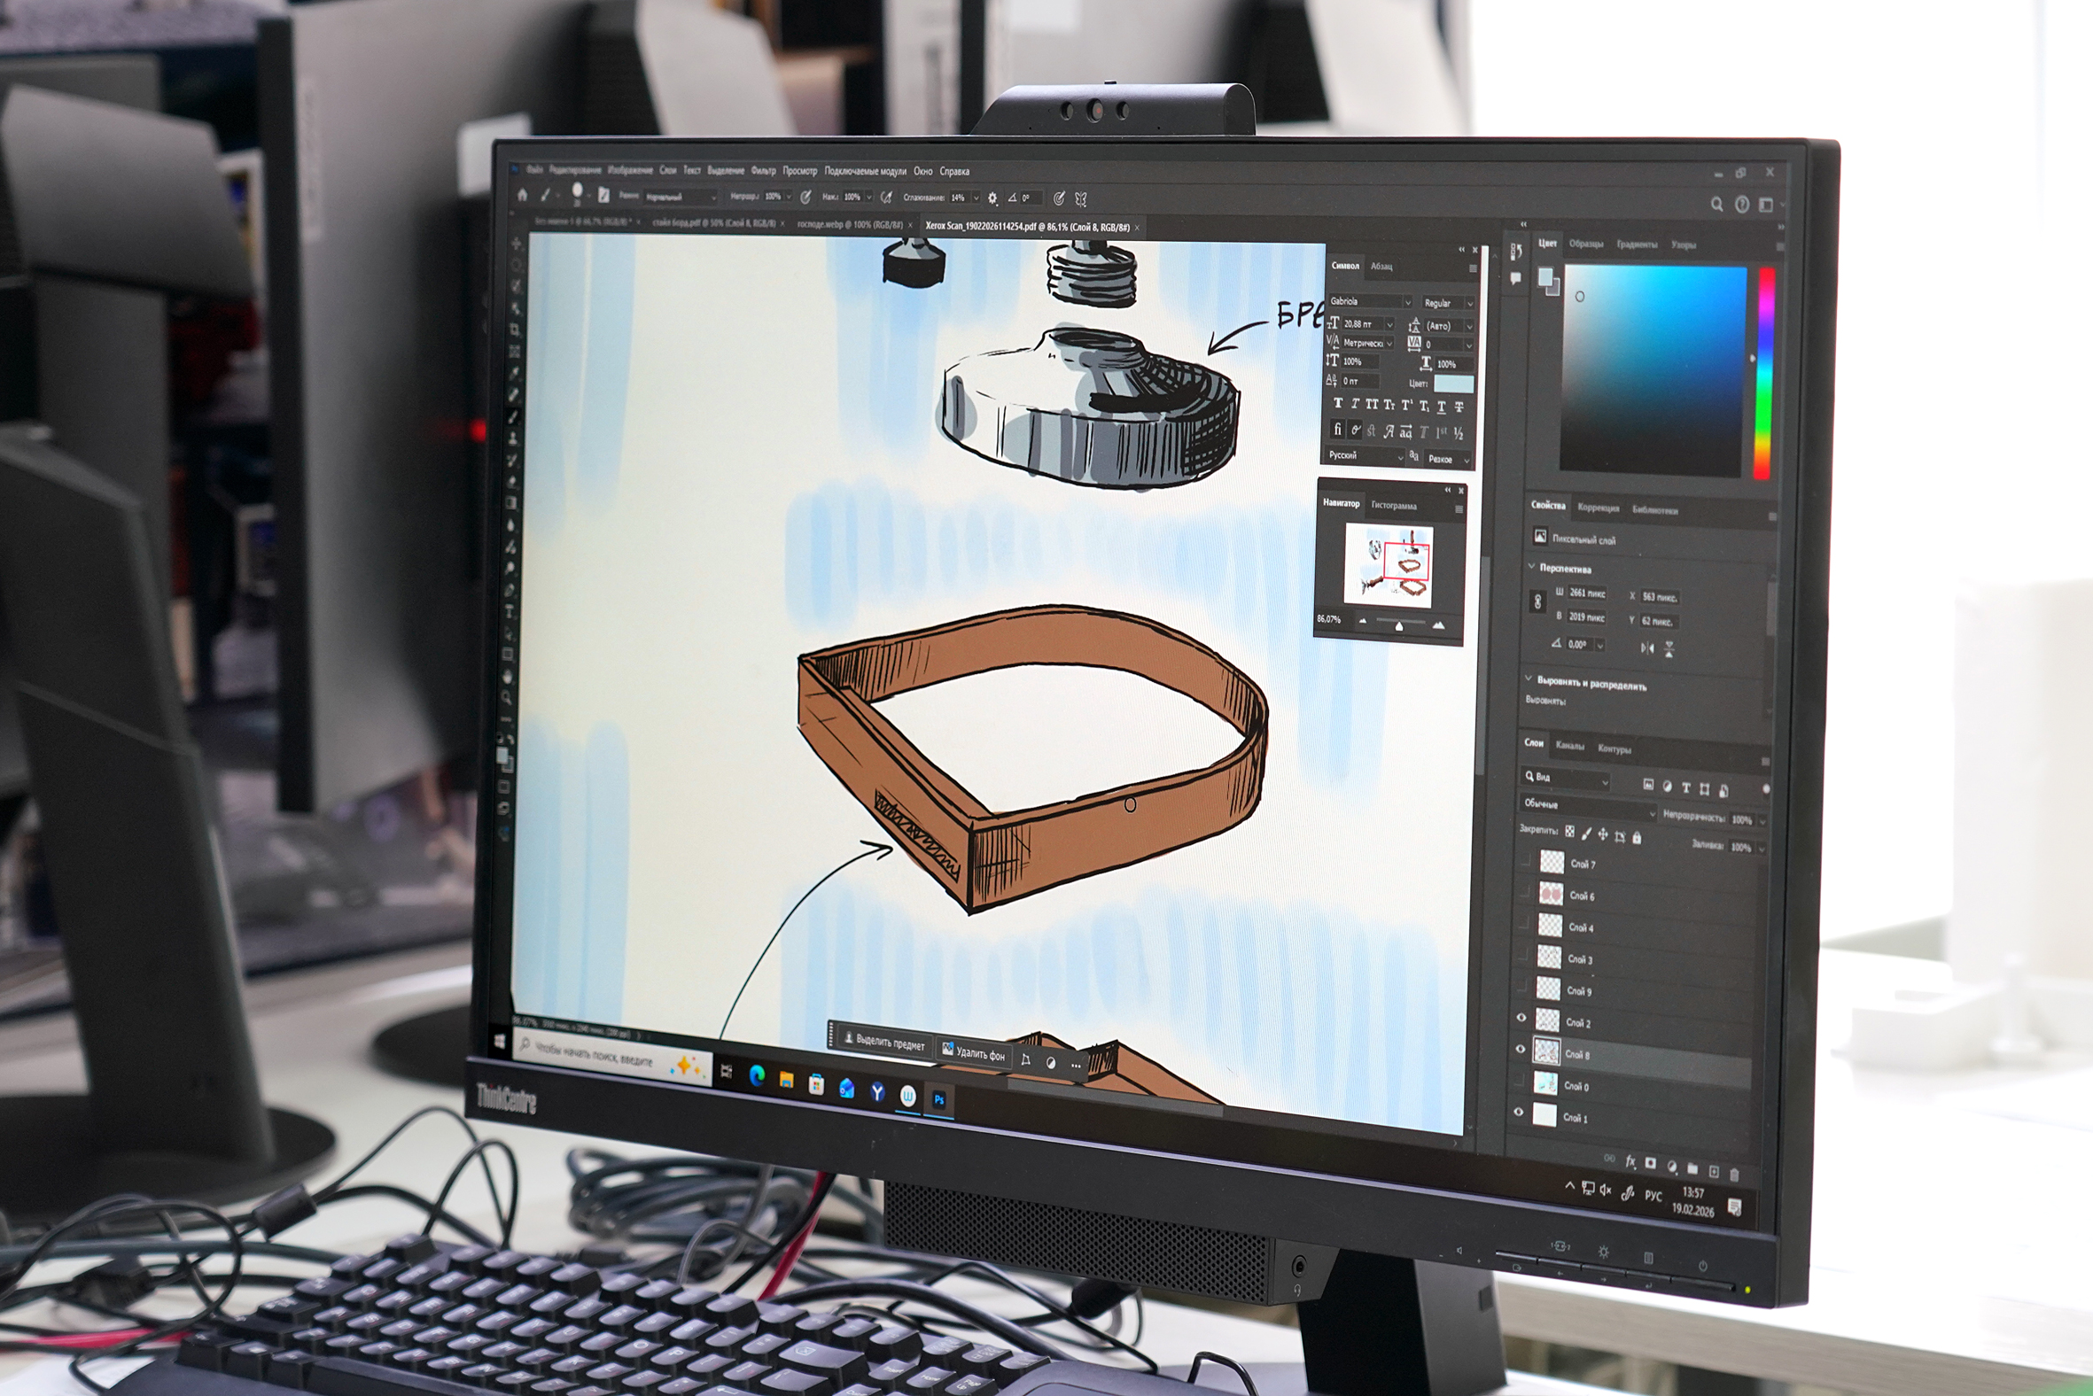The height and width of the screenshot is (1396, 2093).
Task: Click lock all padlock icon
Action: point(1637,838)
